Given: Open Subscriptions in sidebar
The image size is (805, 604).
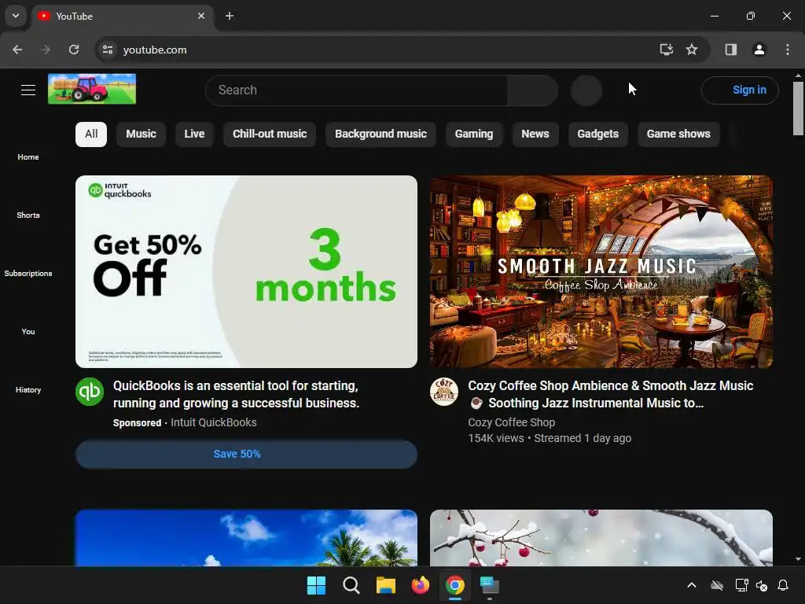Looking at the screenshot, I should coord(28,273).
